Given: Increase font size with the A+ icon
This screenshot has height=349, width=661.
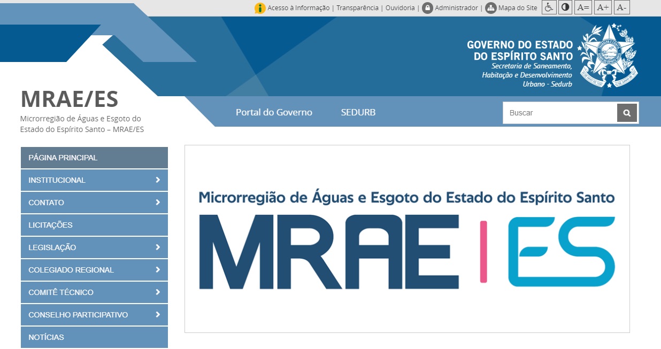Looking at the screenshot, I should (602, 7).
